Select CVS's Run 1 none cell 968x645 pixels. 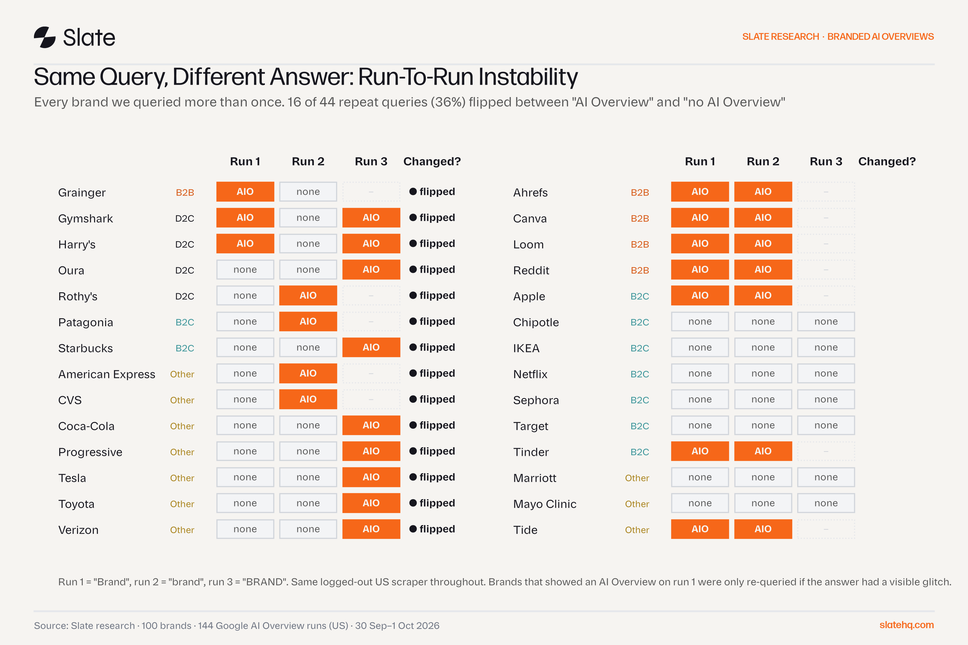point(245,399)
